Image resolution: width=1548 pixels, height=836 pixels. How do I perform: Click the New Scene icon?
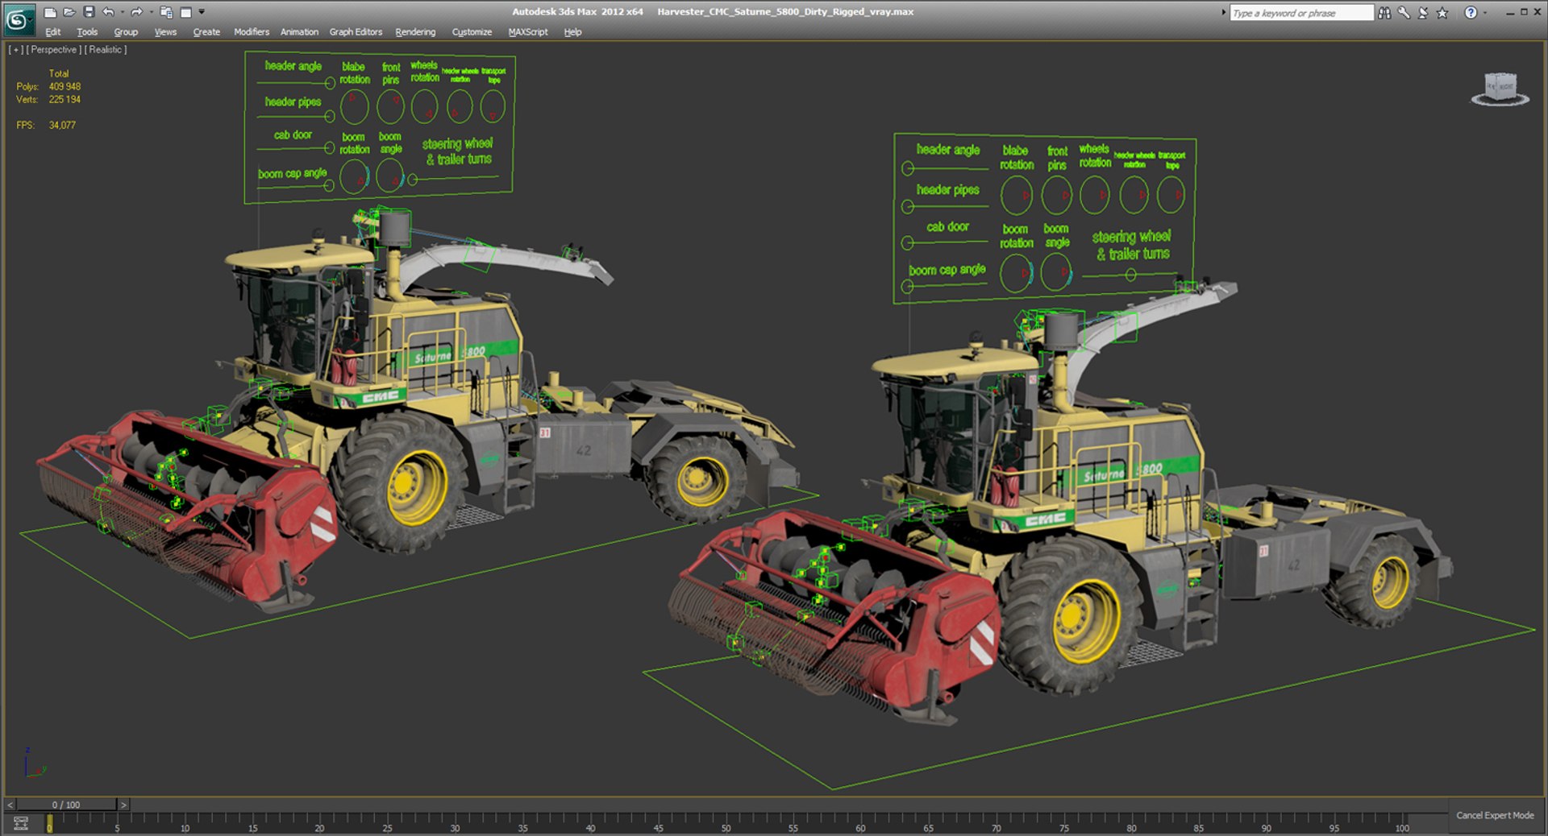pyautogui.click(x=50, y=12)
